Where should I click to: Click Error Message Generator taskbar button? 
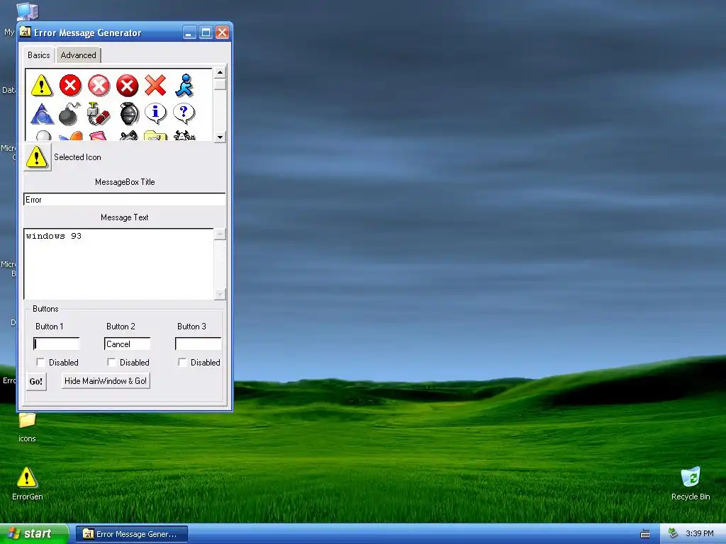(131, 534)
